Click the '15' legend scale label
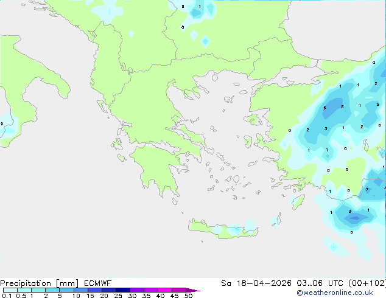 (x=90, y=296)
